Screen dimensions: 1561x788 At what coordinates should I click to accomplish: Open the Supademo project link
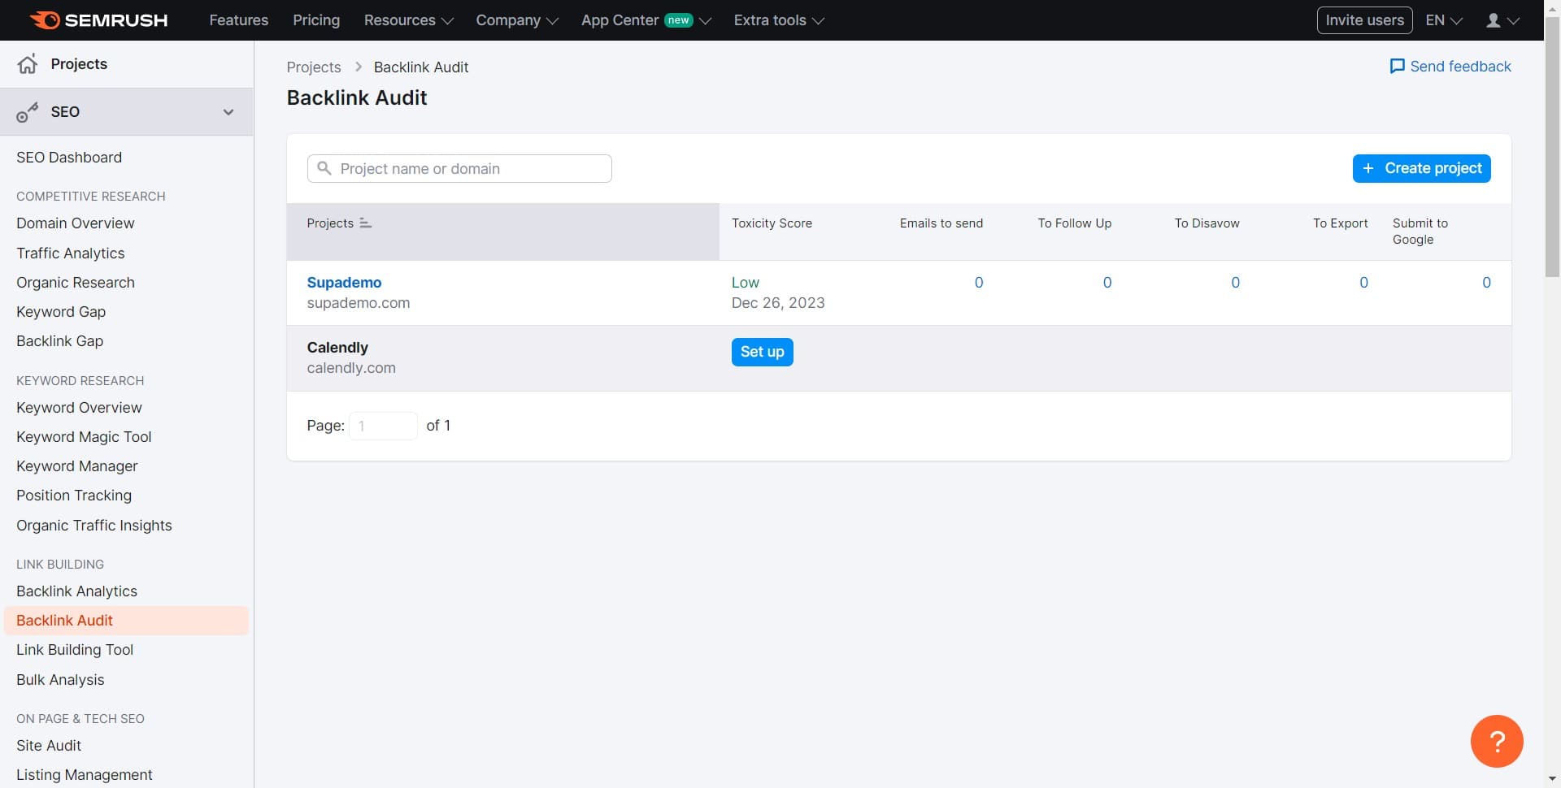(344, 282)
